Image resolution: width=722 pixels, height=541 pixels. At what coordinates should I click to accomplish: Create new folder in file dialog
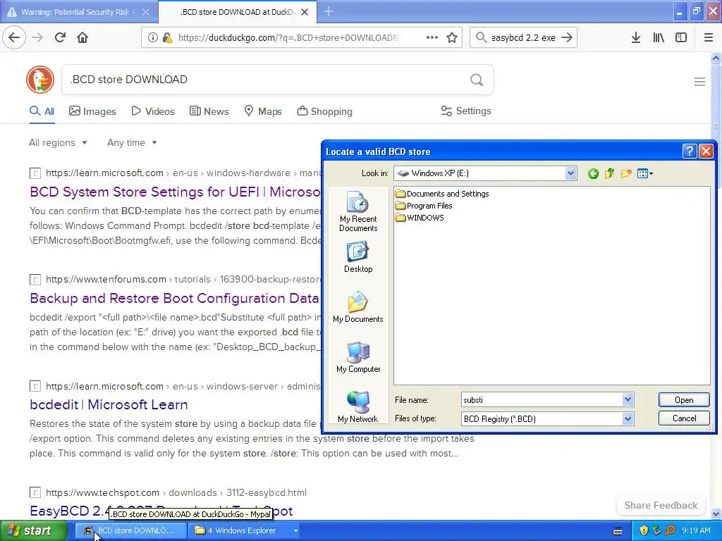point(626,173)
